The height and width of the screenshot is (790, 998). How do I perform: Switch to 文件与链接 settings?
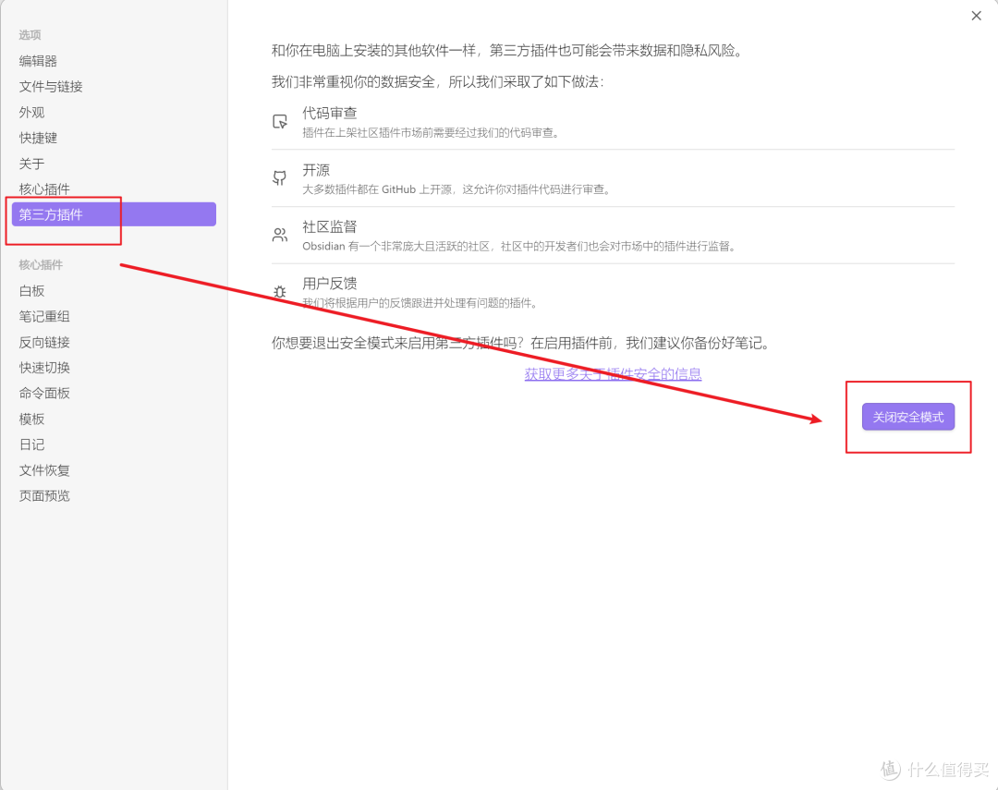point(51,87)
